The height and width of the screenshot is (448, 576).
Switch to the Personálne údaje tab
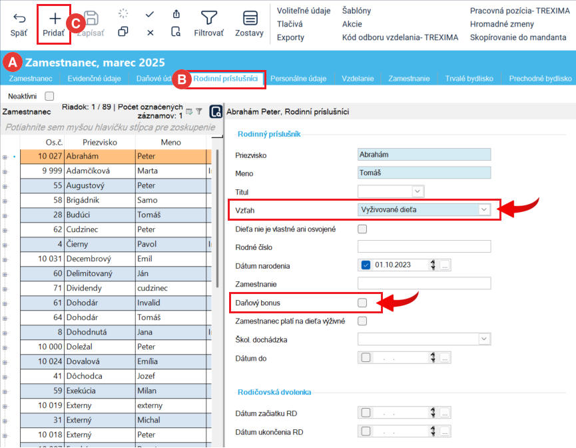tap(298, 79)
